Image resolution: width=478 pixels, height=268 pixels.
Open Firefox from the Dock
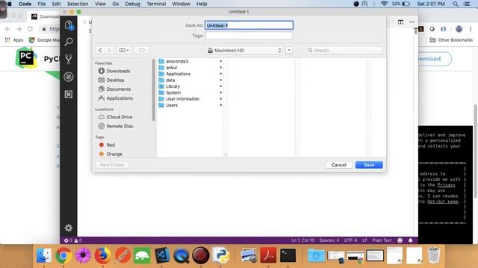pos(103,255)
